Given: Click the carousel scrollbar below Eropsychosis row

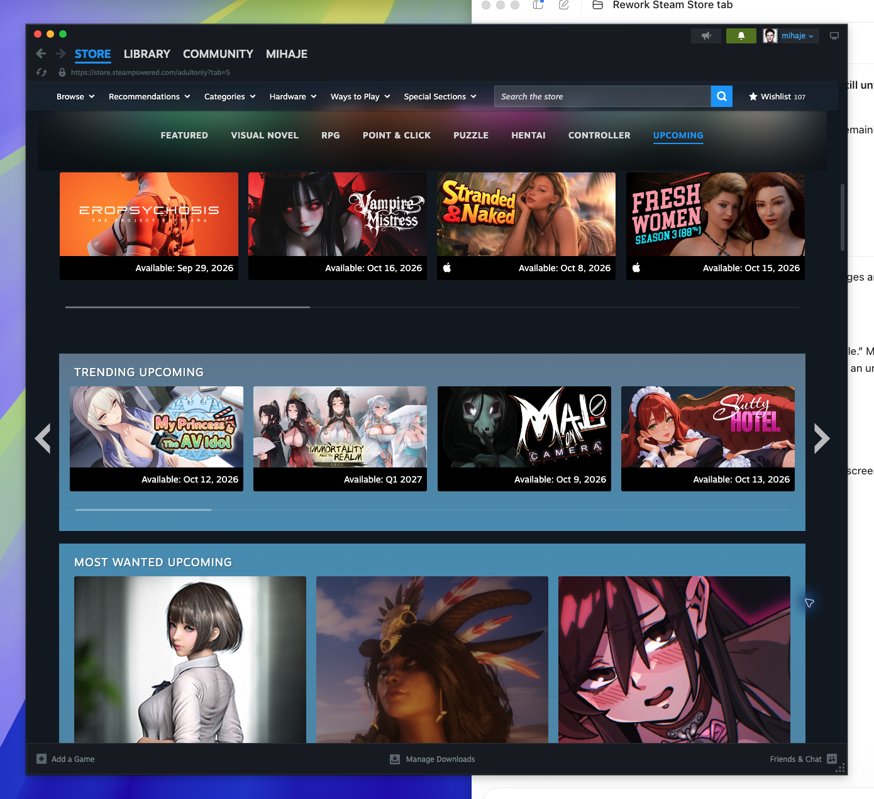Looking at the screenshot, I should [x=187, y=307].
